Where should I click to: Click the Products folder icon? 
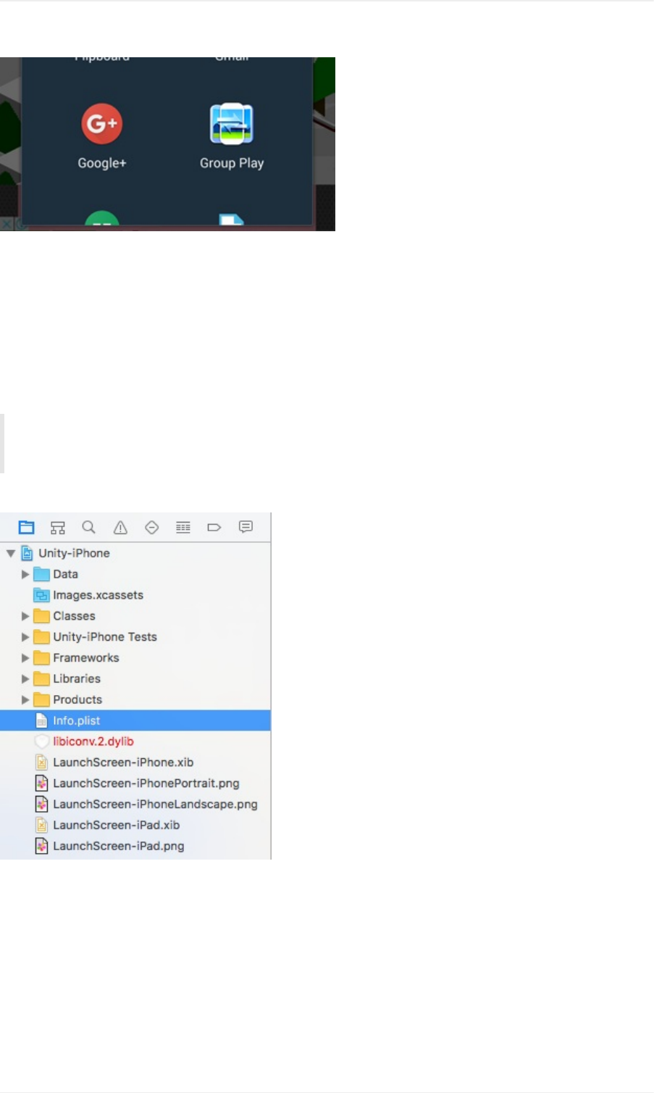point(42,700)
